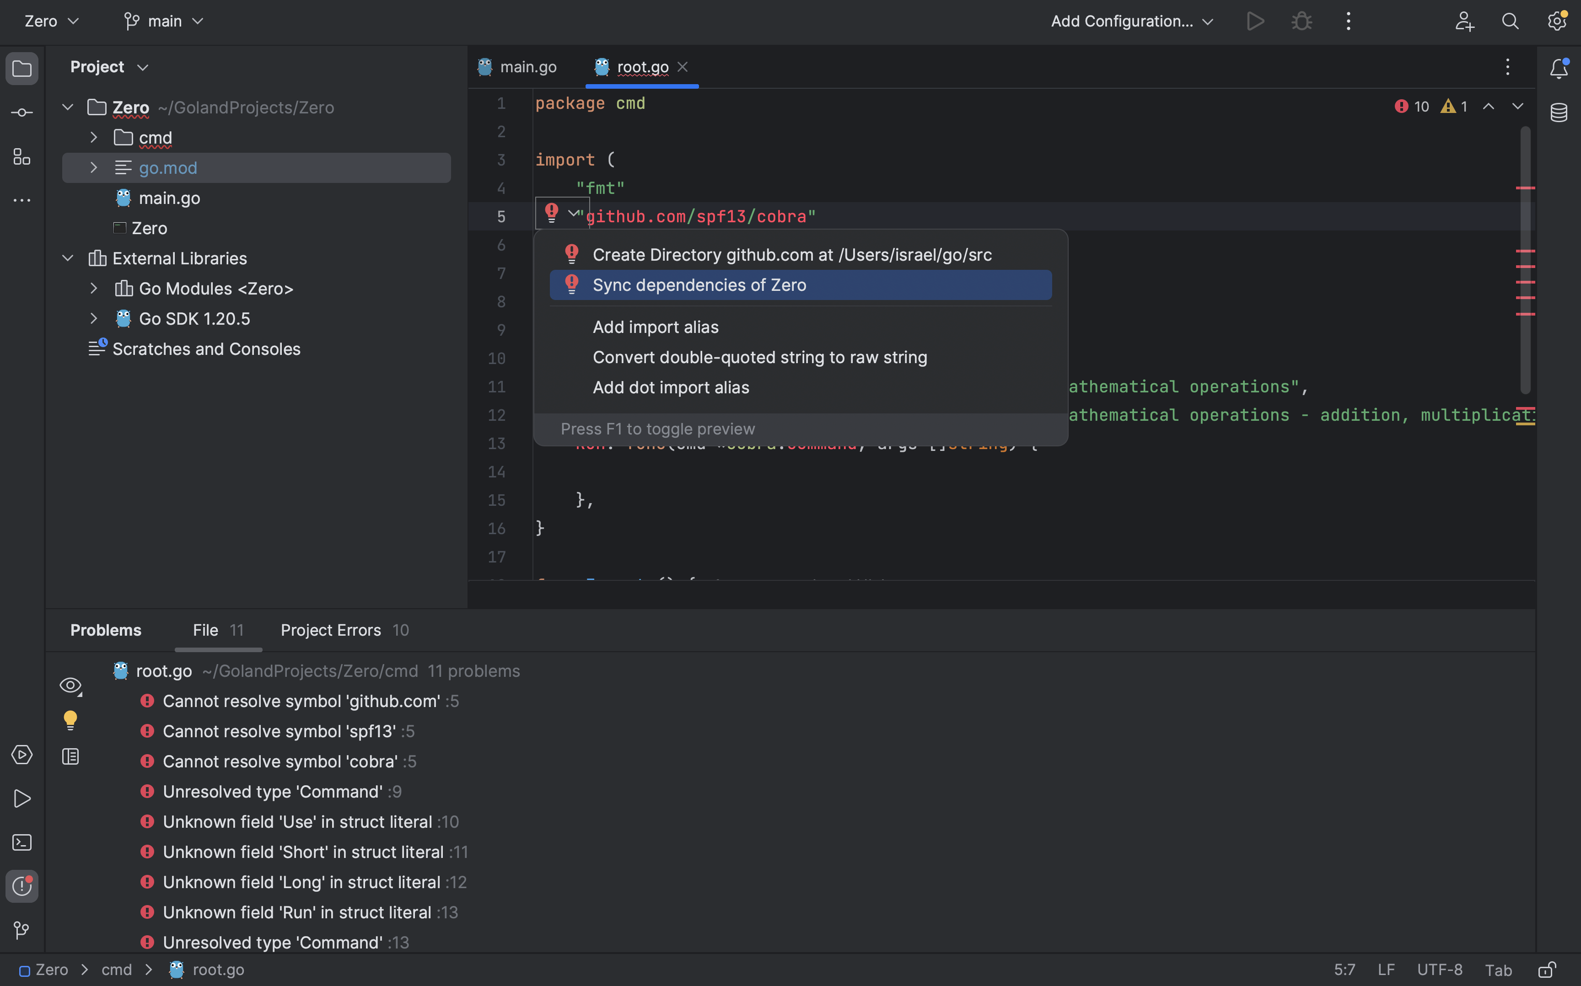The width and height of the screenshot is (1581, 986).
Task: Toggle the Problems view options eye icon
Action: point(70,686)
